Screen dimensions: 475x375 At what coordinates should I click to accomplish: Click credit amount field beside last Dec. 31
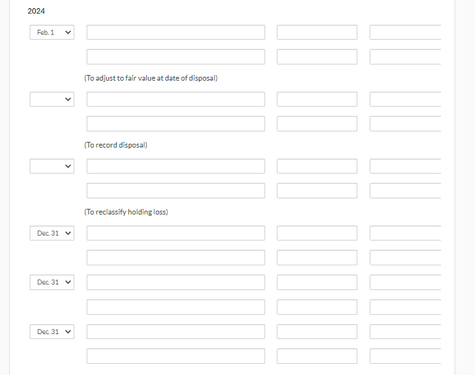pos(405,332)
